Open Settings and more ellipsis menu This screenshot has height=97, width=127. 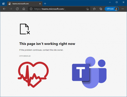(123, 9)
